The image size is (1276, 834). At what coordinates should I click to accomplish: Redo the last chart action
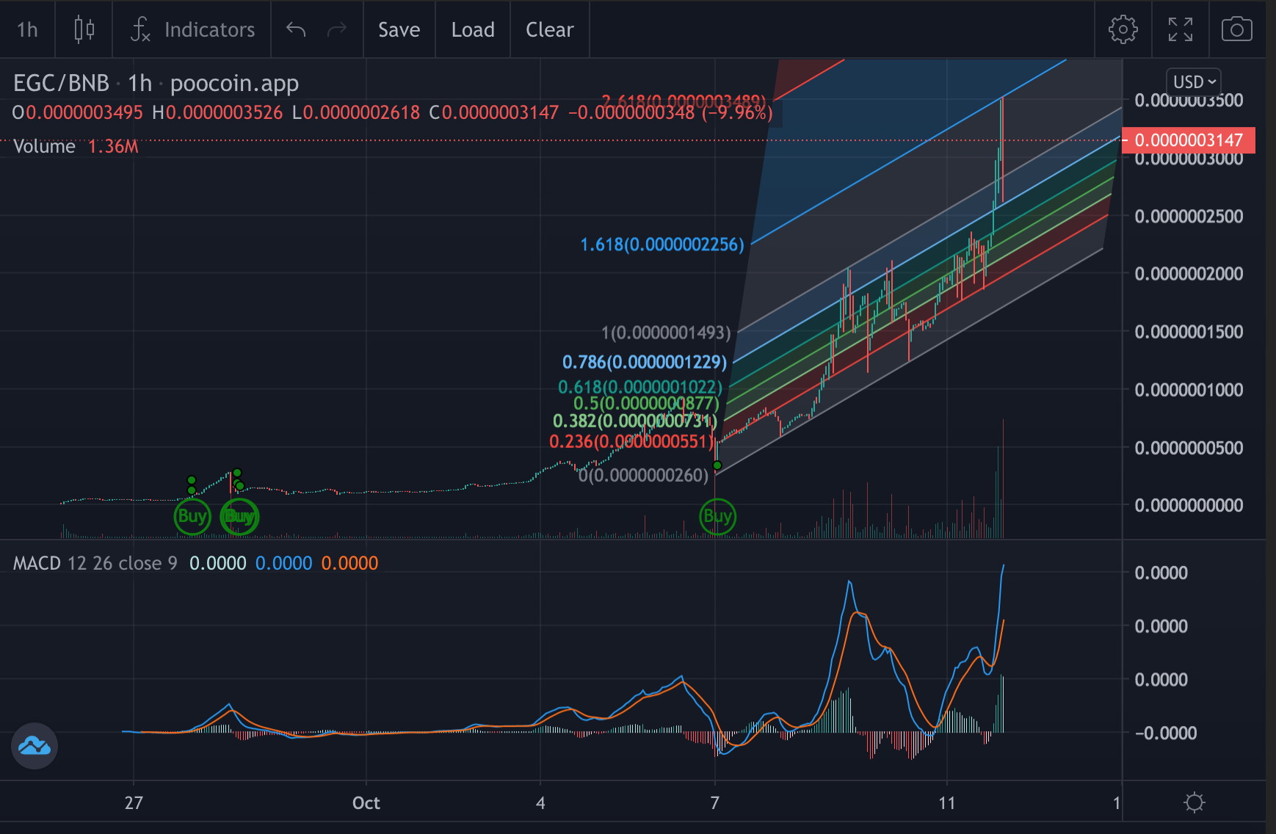tap(337, 29)
